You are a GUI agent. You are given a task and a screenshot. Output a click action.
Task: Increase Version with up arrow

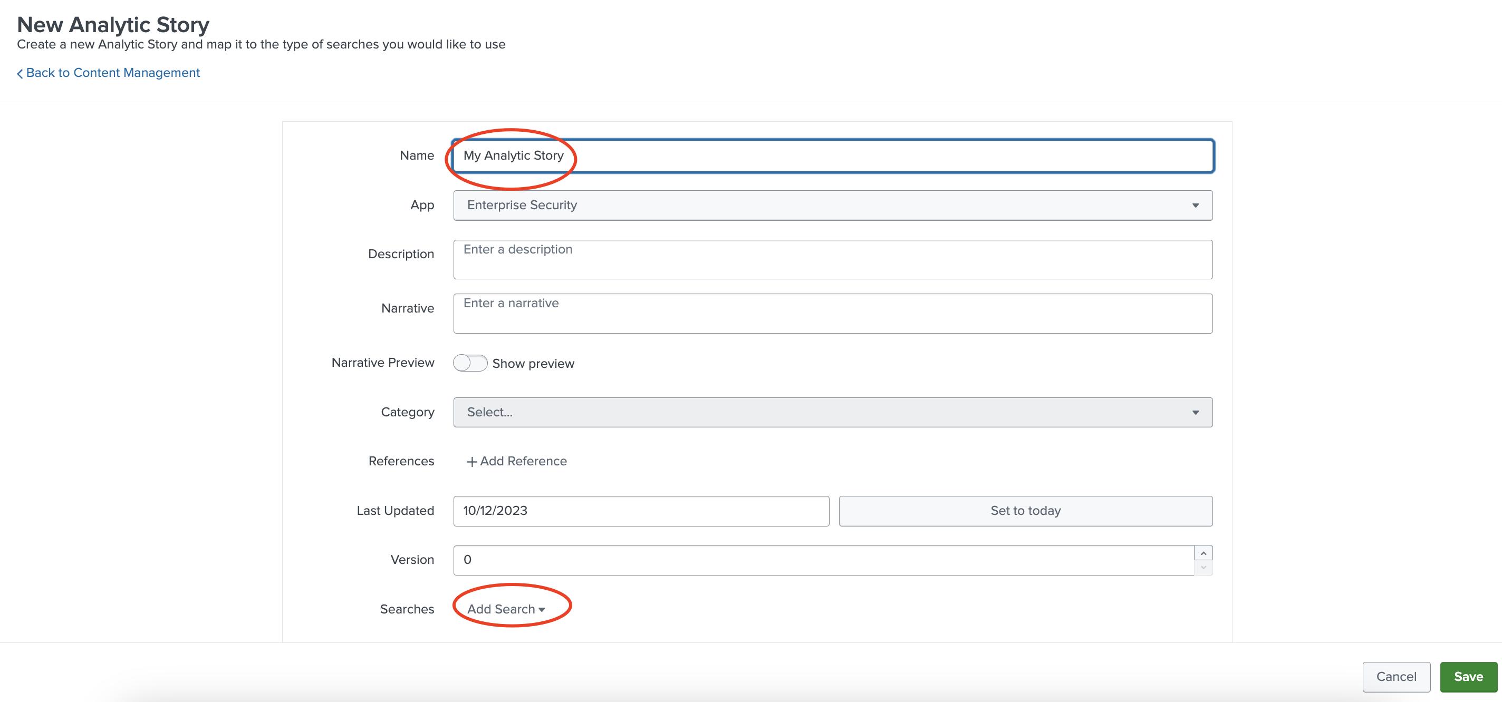[x=1203, y=553]
